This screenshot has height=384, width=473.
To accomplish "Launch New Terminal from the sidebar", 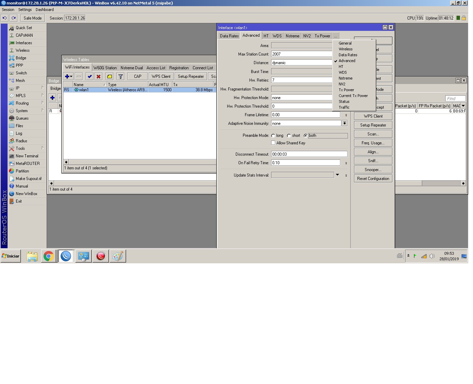I will click(27, 156).
